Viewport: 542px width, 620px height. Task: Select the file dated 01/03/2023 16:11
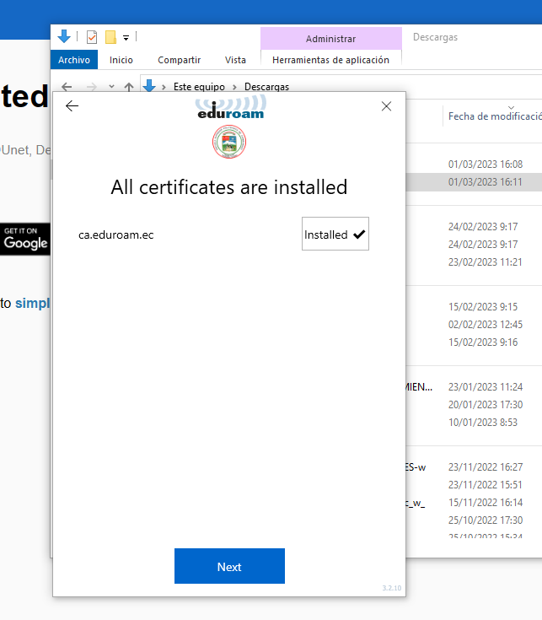click(486, 182)
